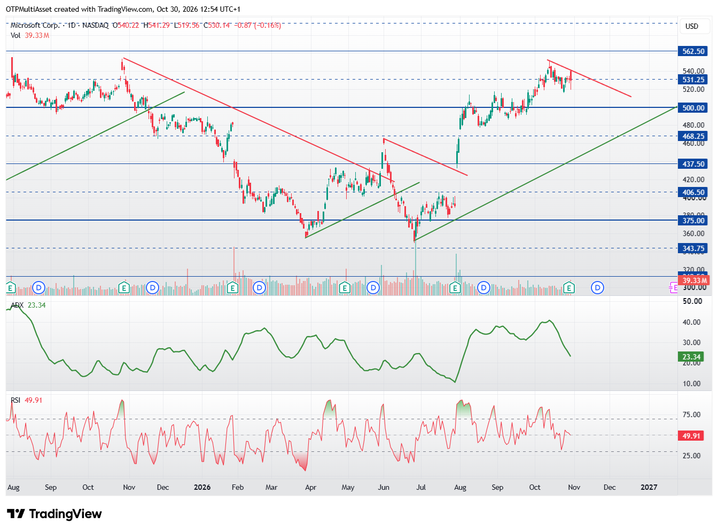The height and width of the screenshot is (532, 718).
Task: Click the green 23.34 ADX axis label
Action: coord(691,357)
